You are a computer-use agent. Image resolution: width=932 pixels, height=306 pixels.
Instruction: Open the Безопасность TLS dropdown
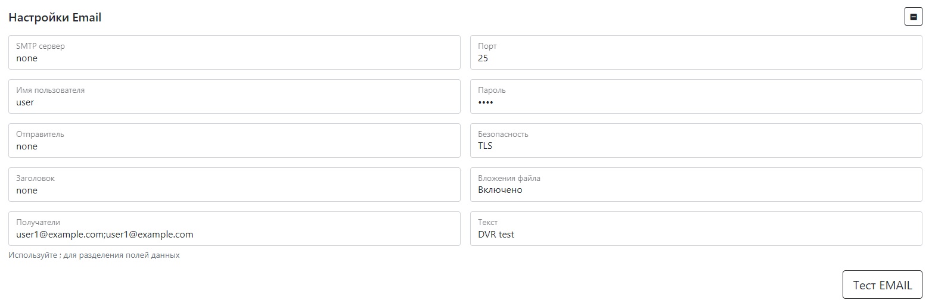(696, 140)
